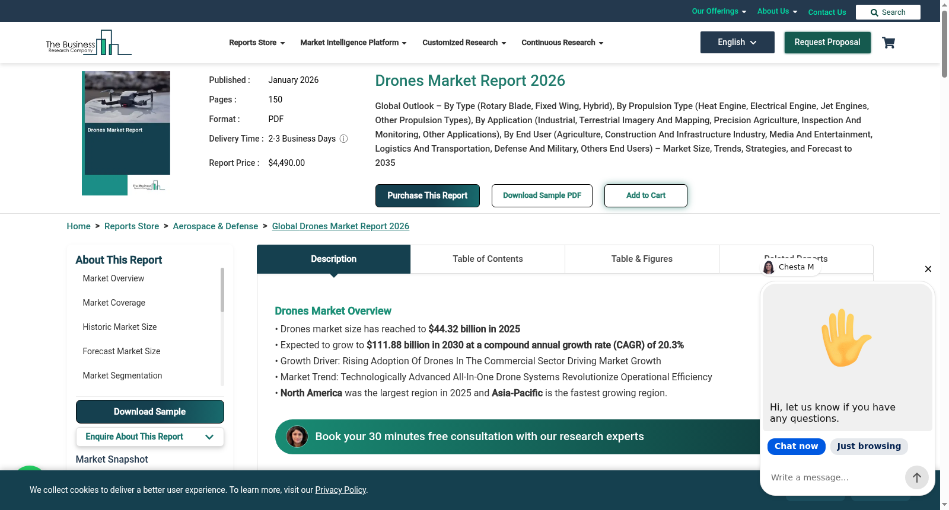
Task: Switch to Description tab
Action: pyautogui.click(x=333, y=259)
